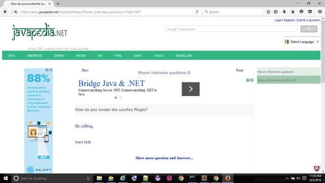Click the Register link
325x183 pixels.
(x=289, y=20)
